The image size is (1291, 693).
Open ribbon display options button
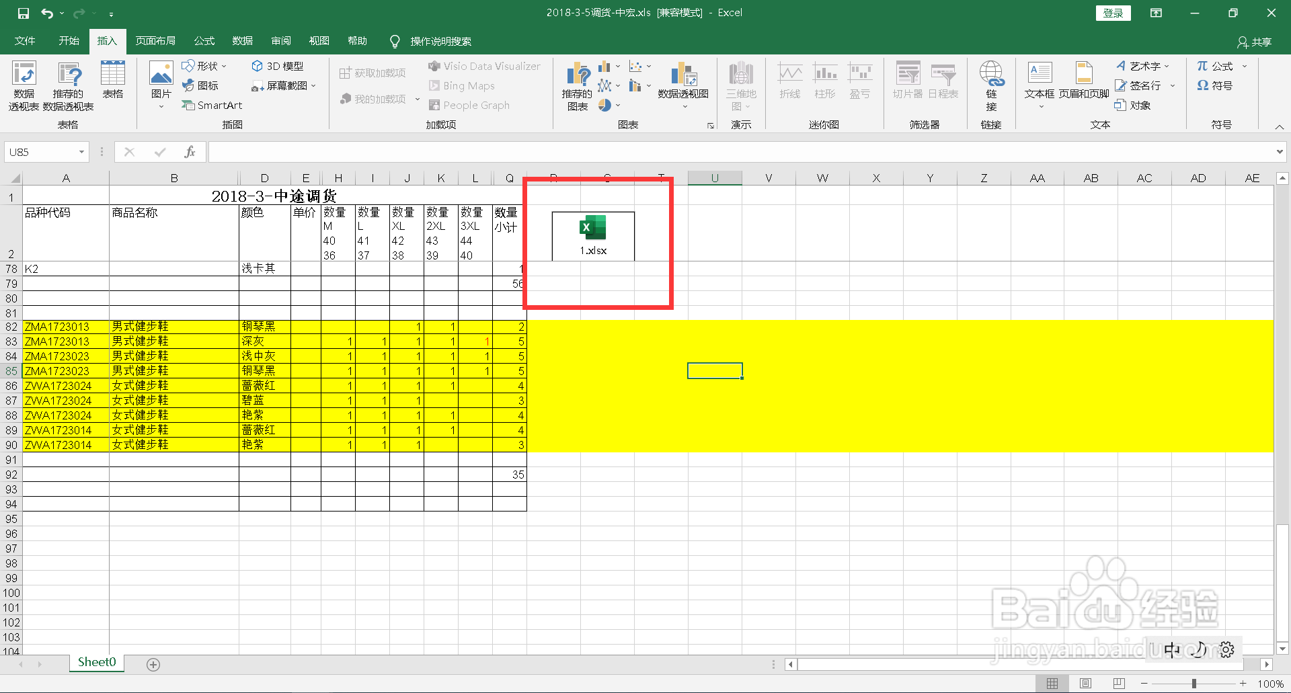click(1156, 13)
